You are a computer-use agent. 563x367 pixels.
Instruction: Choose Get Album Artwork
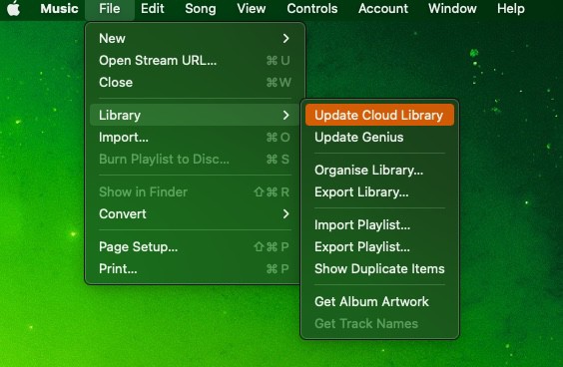coord(379,302)
